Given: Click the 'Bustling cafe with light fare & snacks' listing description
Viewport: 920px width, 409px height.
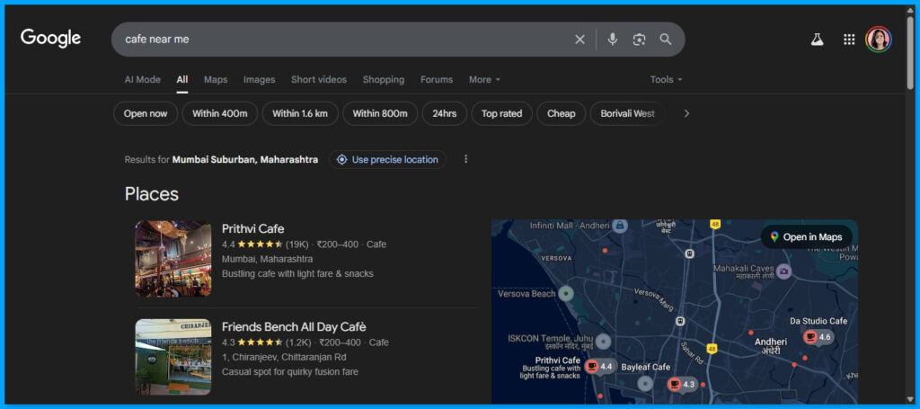Looking at the screenshot, I should point(297,273).
